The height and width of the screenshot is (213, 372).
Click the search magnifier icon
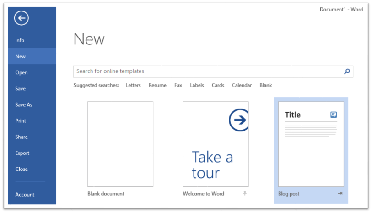coord(347,71)
